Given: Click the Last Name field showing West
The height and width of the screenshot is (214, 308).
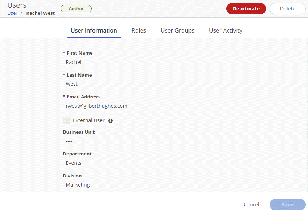Looking at the screenshot, I should 71,84.
